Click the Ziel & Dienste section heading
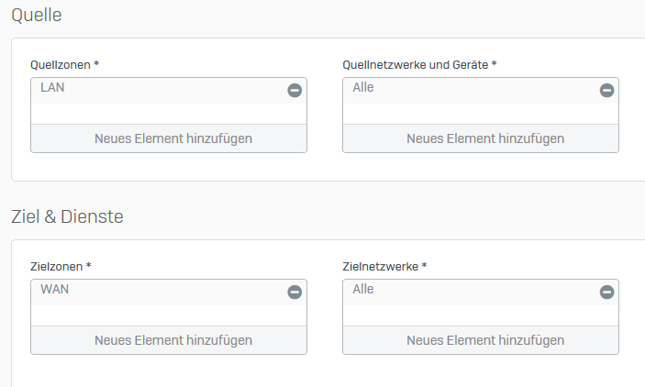 point(67,217)
